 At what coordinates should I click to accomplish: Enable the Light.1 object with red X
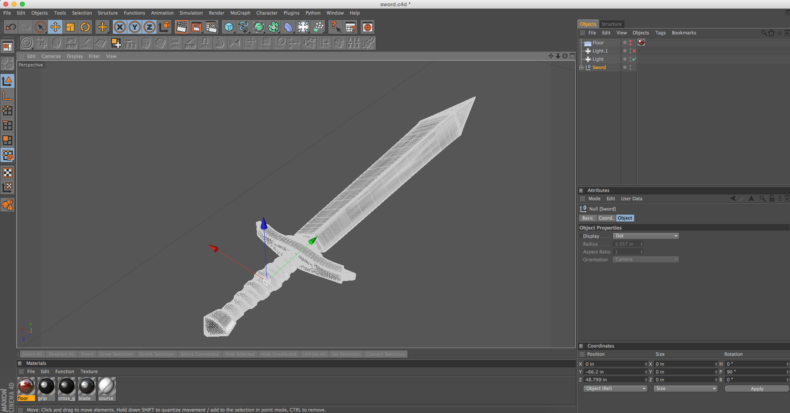(634, 51)
